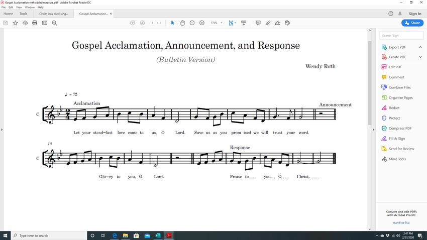The width and height of the screenshot is (427, 240).
Task: Bookmark file with the star icon
Action: [x=15, y=23]
